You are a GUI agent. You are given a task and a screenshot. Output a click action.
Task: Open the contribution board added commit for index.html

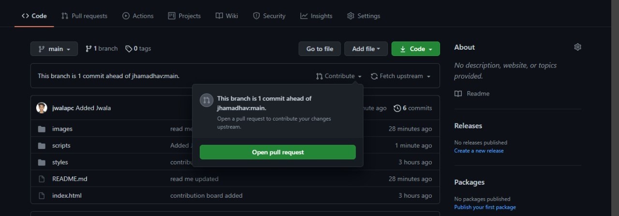206,195
